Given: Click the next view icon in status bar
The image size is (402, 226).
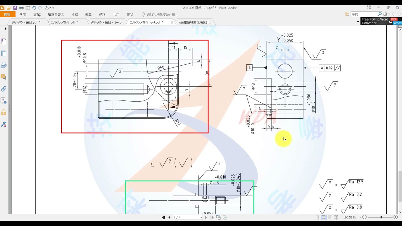Looking at the screenshot, I should [225, 217].
